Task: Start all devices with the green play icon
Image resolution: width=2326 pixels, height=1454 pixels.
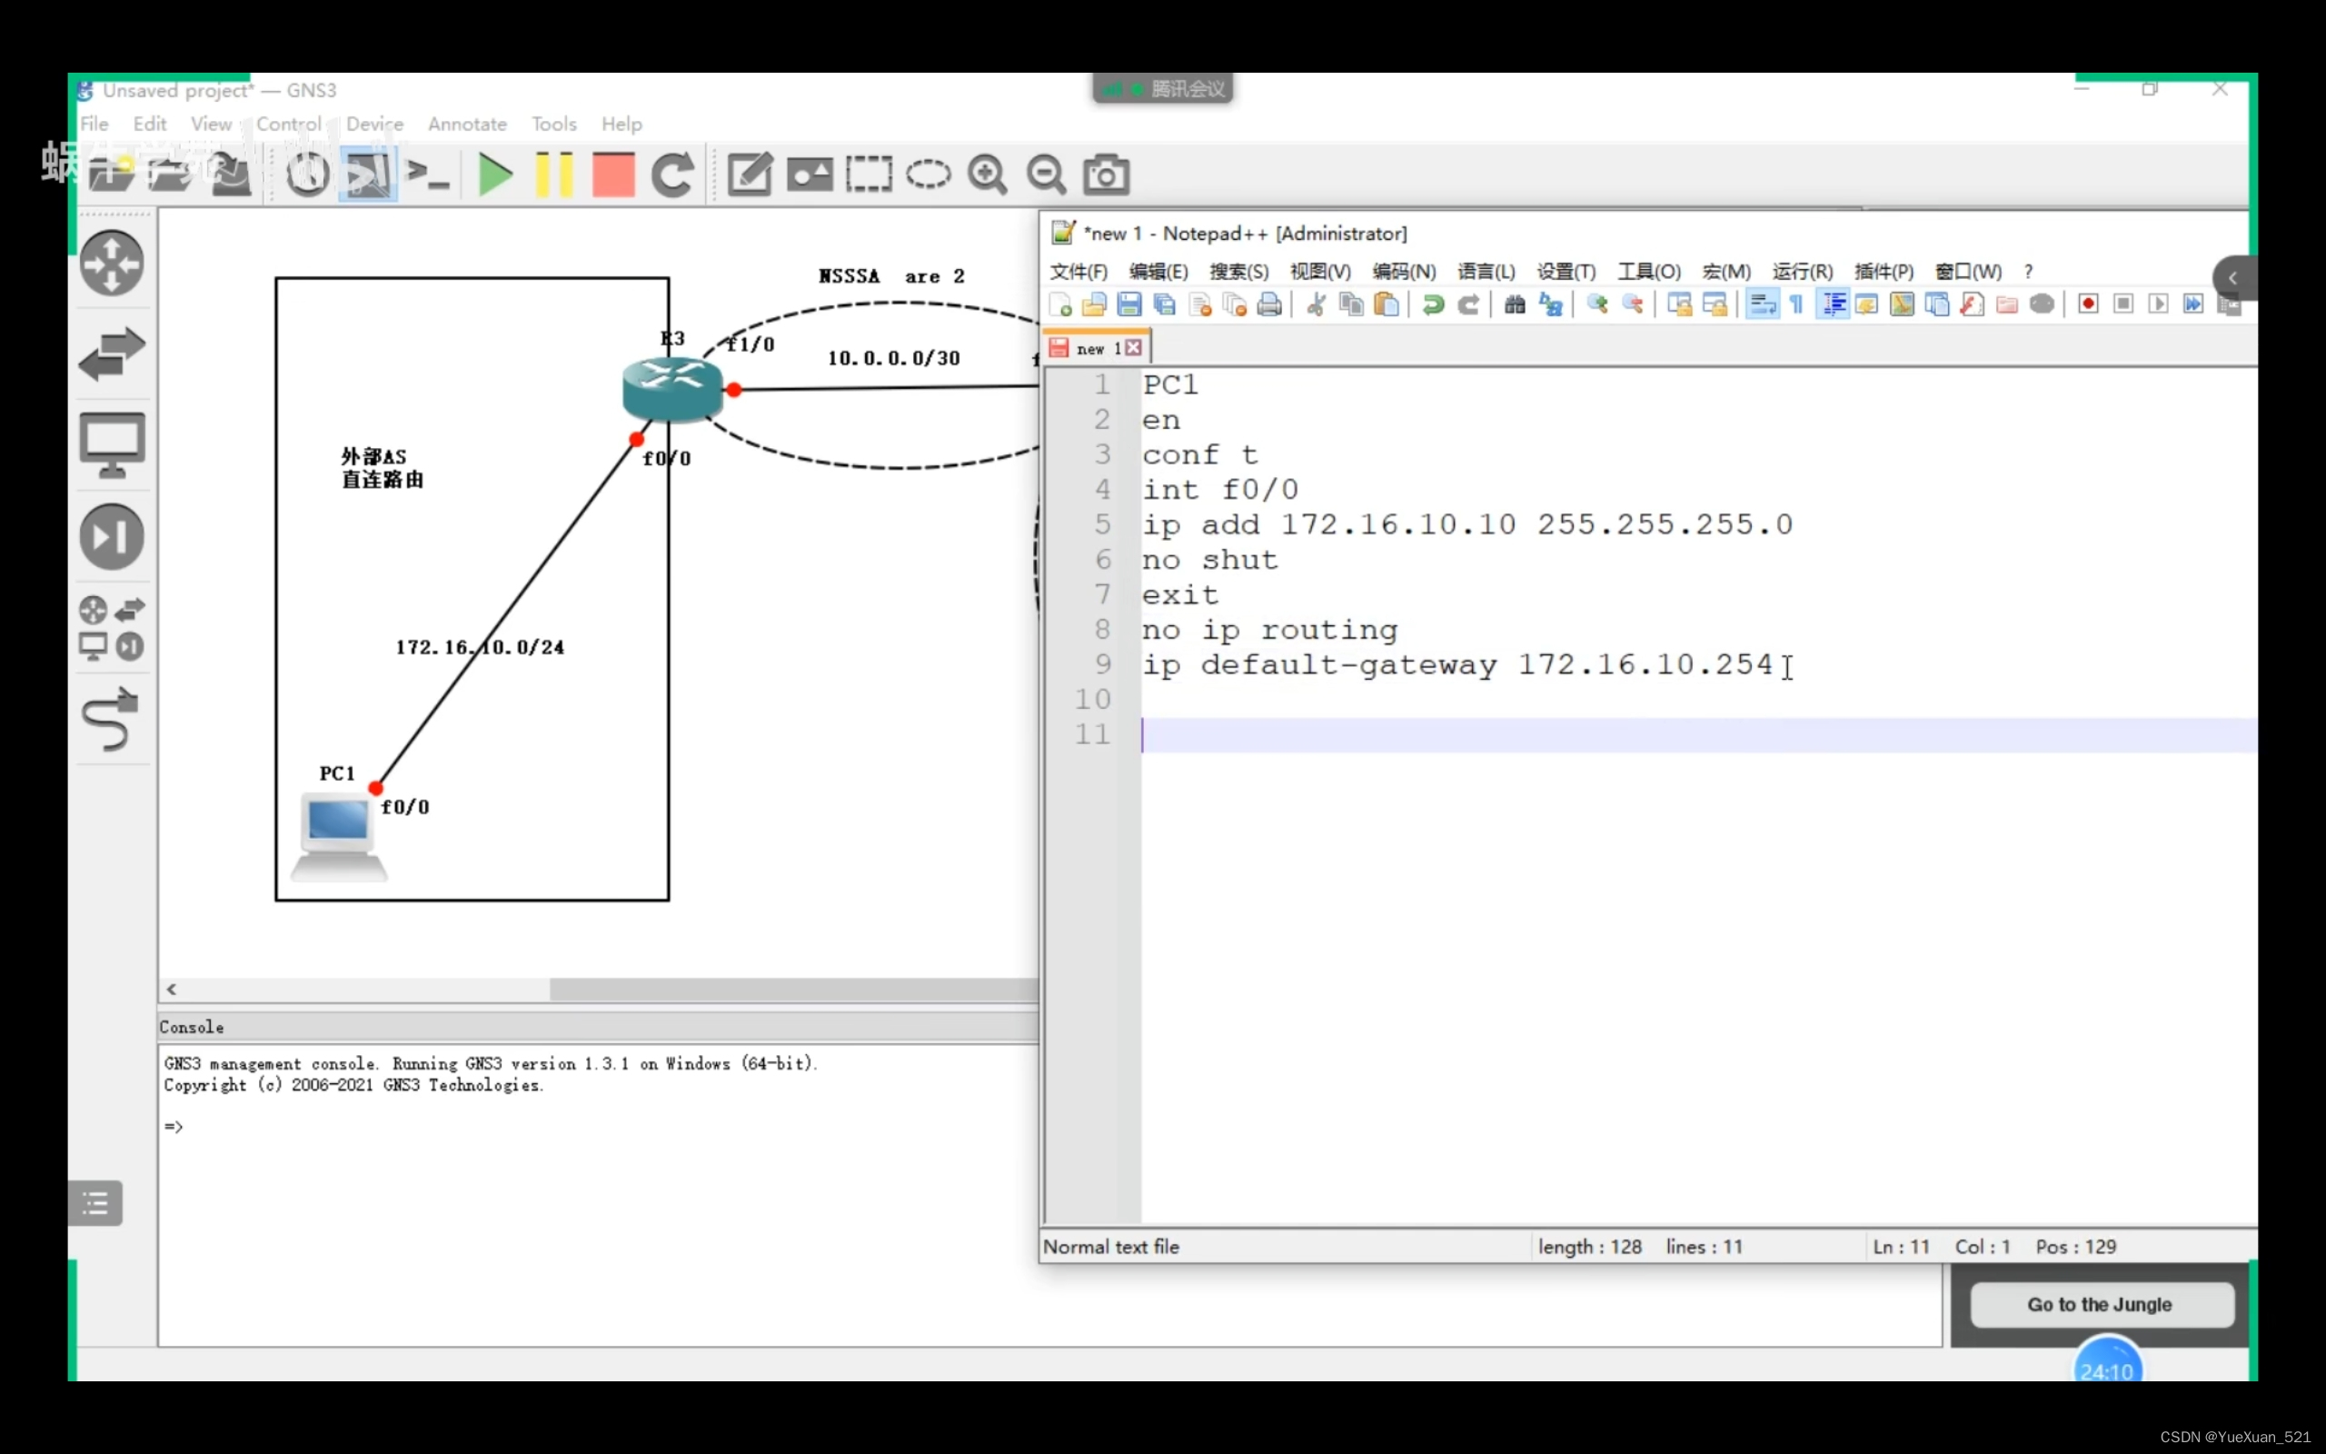Action: click(495, 174)
